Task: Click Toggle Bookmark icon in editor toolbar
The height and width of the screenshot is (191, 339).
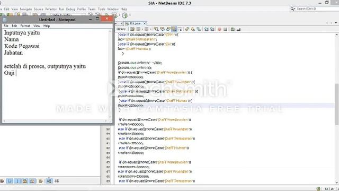Action: pos(199,29)
